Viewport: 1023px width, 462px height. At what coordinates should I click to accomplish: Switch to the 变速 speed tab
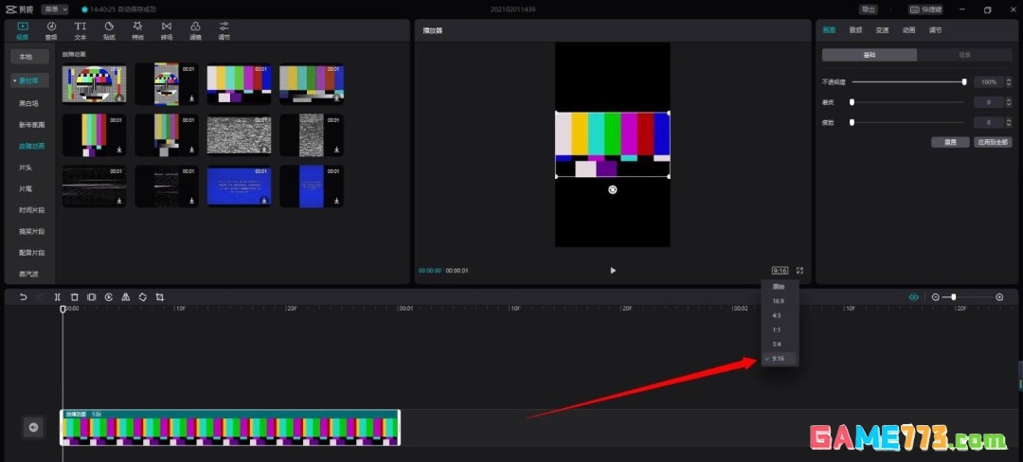tap(882, 30)
